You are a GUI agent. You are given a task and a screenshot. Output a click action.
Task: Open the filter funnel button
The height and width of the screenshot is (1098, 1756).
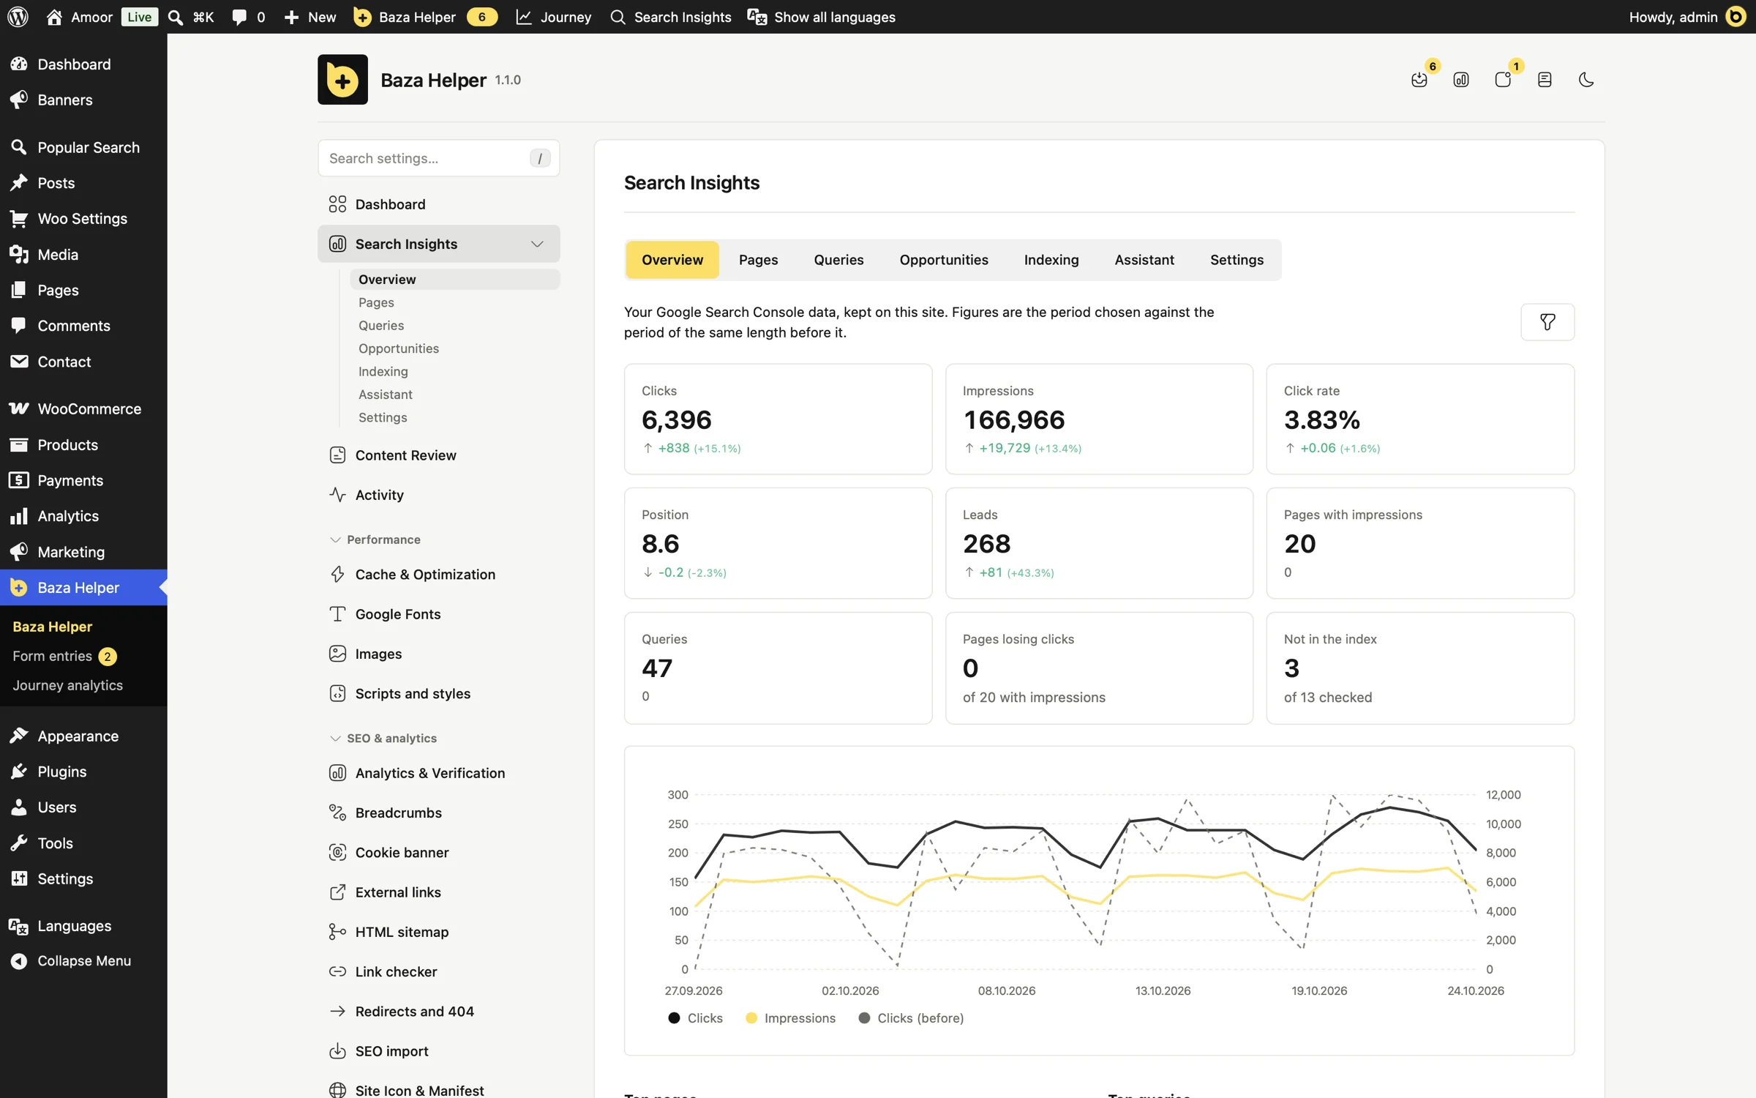click(x=1547, y=321)
